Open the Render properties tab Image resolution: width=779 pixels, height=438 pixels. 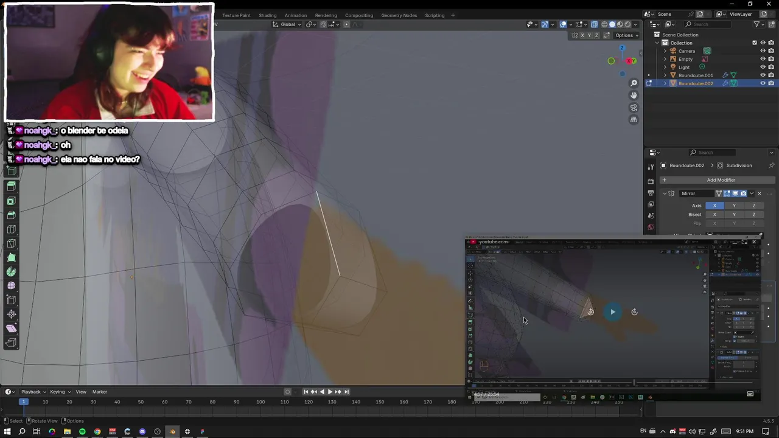click(651, 181)
